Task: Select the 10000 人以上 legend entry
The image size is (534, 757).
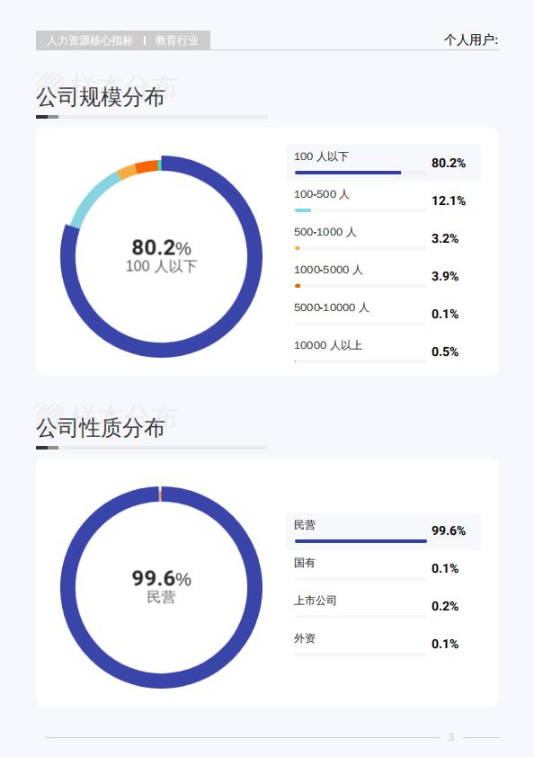Action: coord(383,351)
